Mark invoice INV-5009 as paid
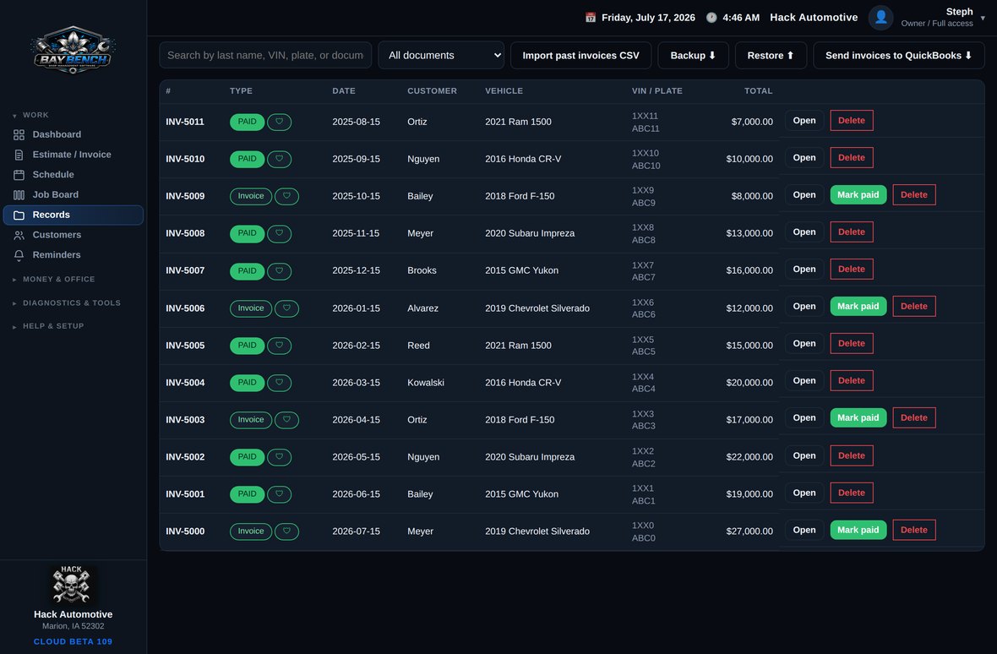997x654 pixels. (858, 195)
